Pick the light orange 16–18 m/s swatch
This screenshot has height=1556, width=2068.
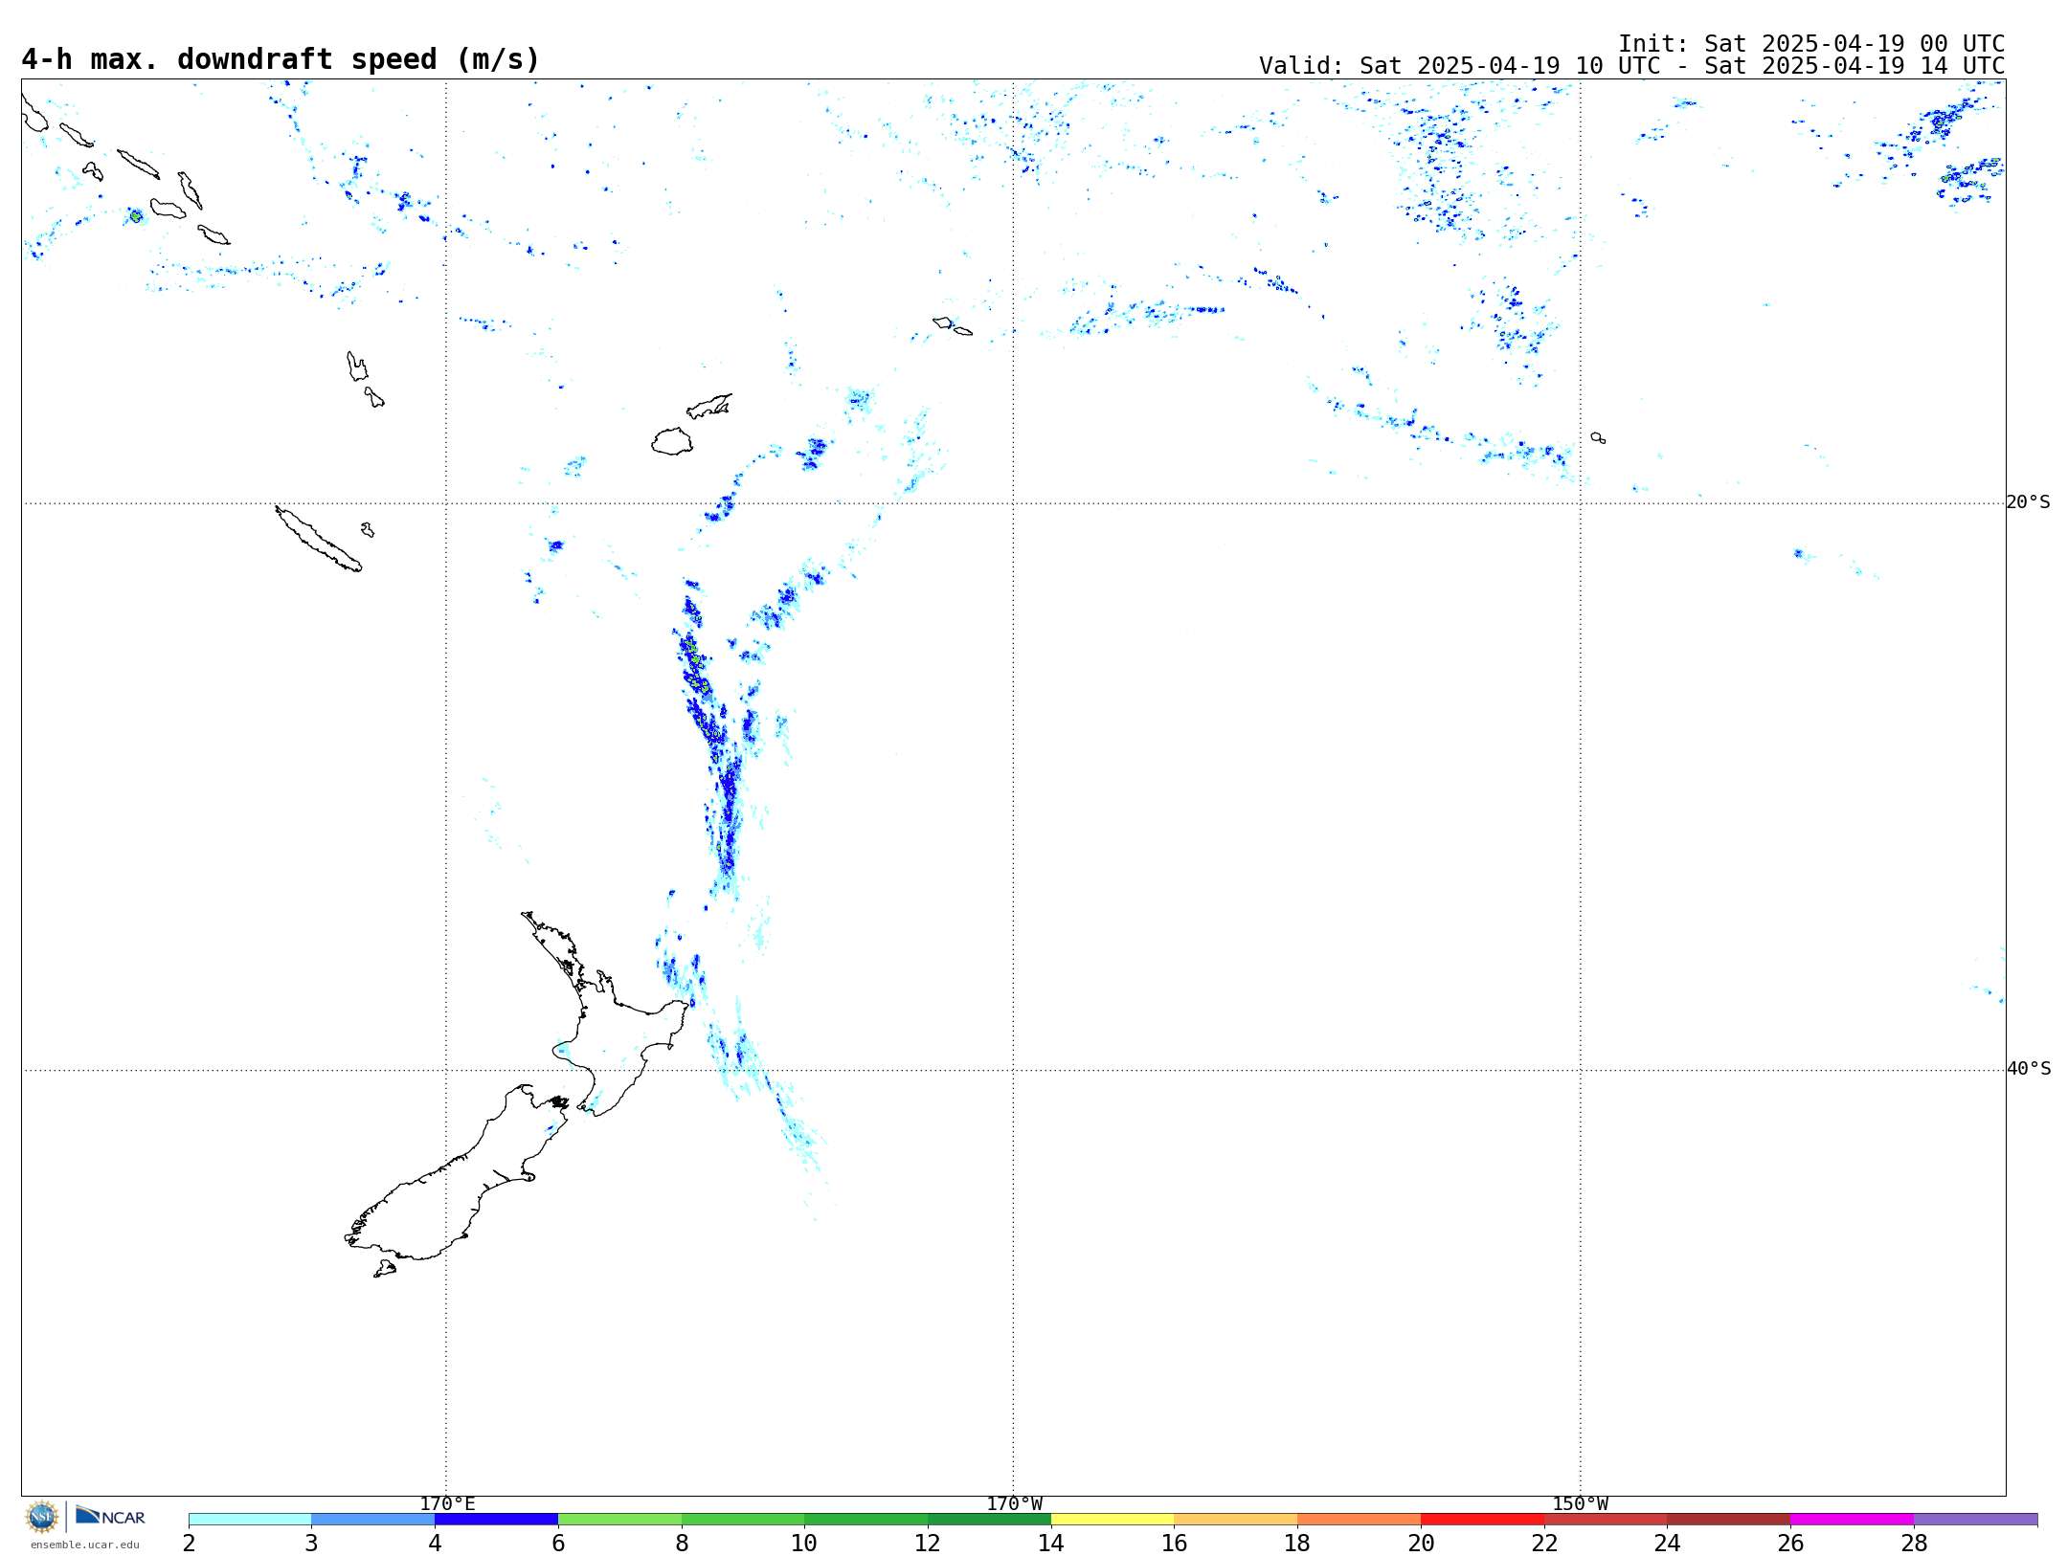(1236, 1520)
